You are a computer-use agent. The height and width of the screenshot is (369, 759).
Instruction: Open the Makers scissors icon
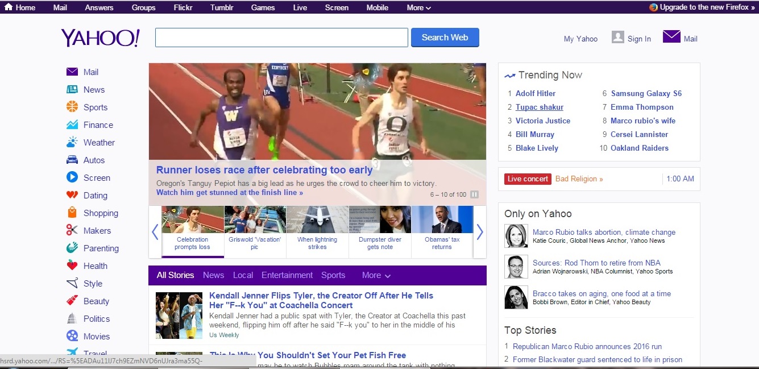point(72,230)
